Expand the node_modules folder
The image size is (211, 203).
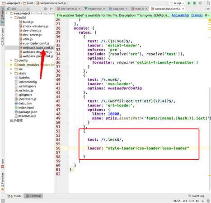pyautogui.click(x=11, y=65)
